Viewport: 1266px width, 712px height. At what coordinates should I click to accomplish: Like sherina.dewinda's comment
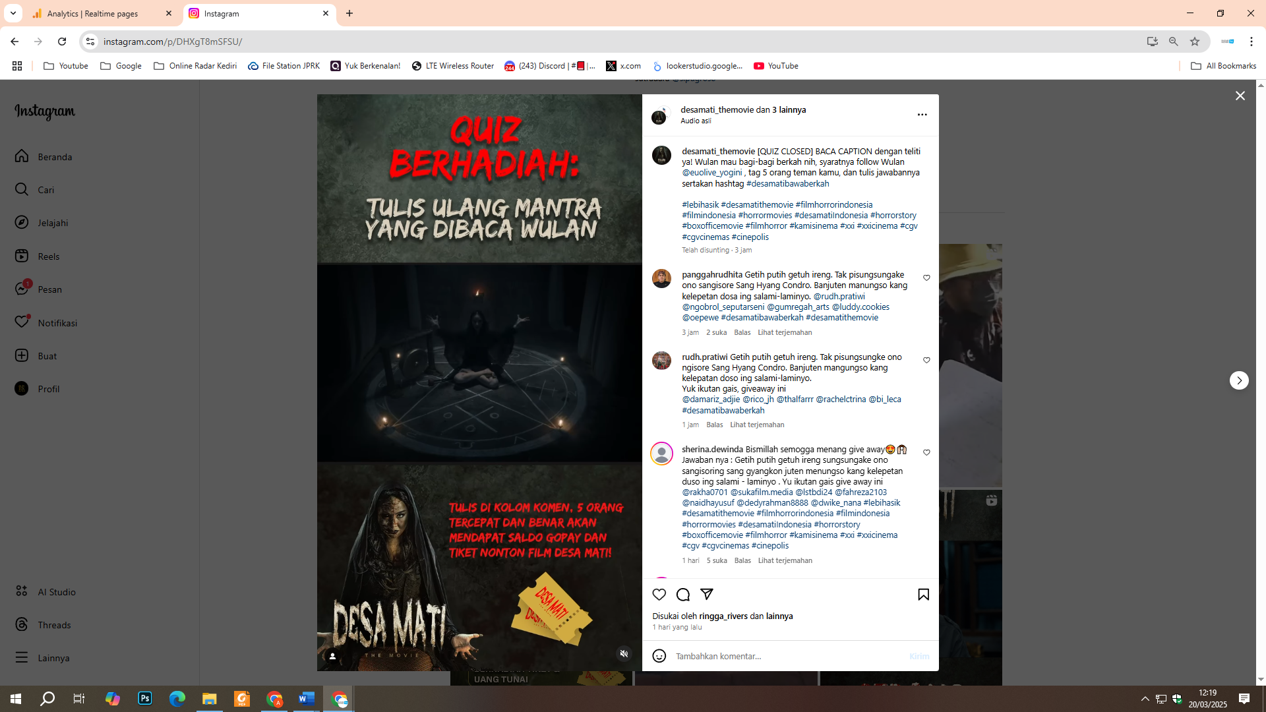[x=926, y=452]
